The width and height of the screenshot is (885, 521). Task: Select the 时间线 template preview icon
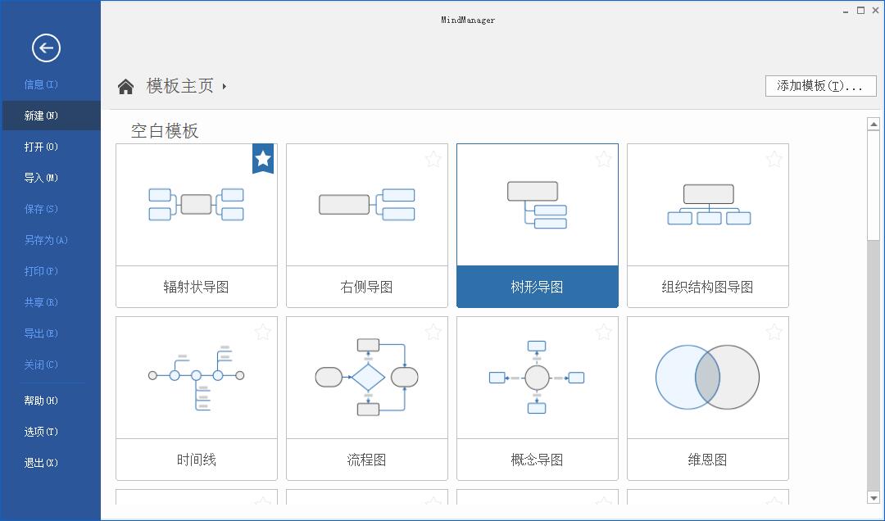[196, 377]
